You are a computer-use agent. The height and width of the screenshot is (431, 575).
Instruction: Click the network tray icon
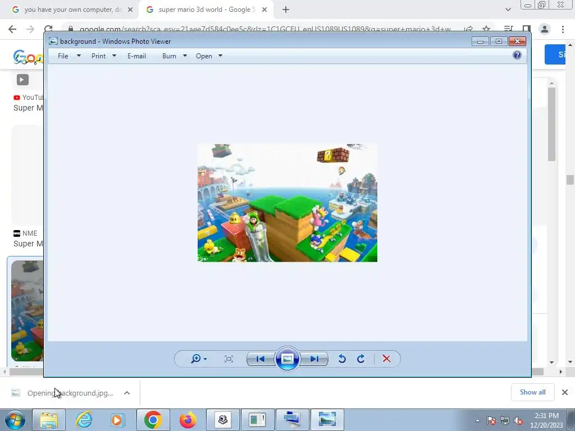tap(505, 420)
